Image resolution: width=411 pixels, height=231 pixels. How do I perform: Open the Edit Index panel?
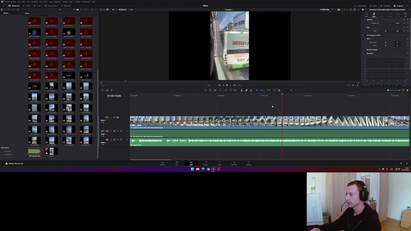(x=37, y=6)
